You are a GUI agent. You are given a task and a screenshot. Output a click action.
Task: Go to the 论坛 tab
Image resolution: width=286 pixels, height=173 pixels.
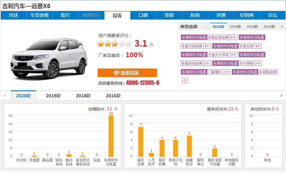[x=273, y=15]
